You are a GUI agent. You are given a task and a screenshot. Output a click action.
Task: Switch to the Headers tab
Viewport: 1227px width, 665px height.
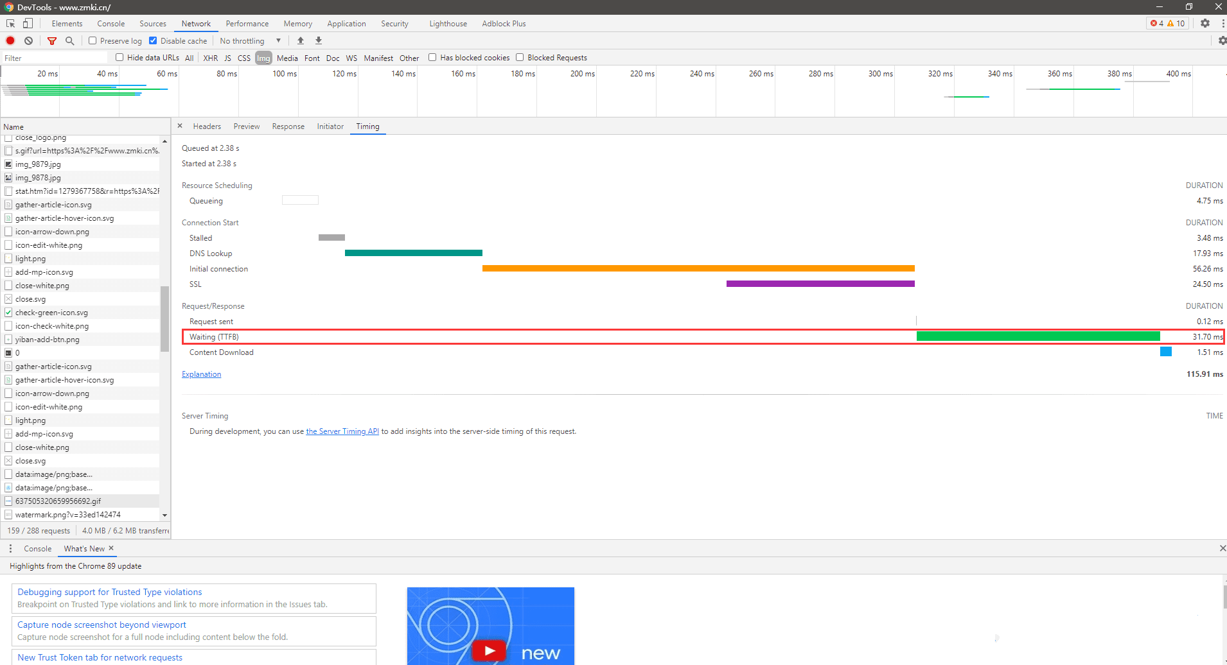[207, 126]
